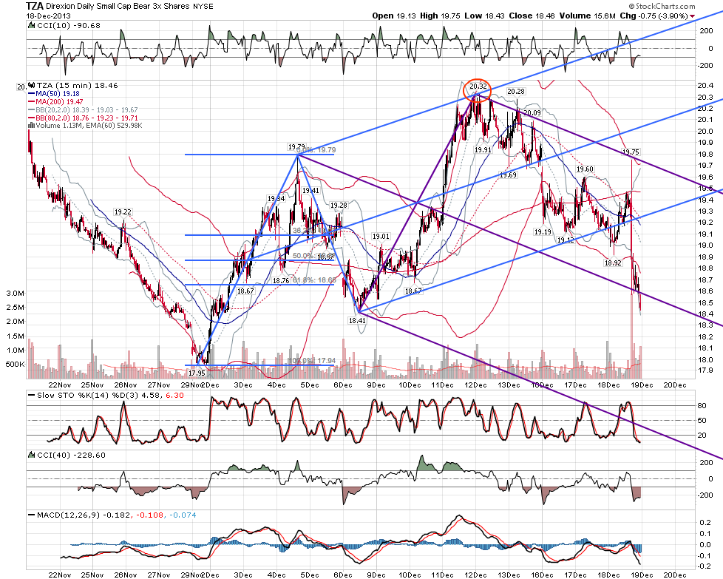This screenshot has height=579, width=723.
Task: Click the 20.32 peak price label
Action: click(478, 87)
